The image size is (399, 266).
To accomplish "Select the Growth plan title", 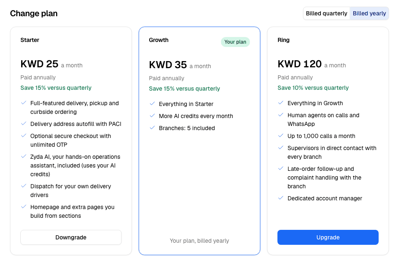I will [x=159, y=40].
